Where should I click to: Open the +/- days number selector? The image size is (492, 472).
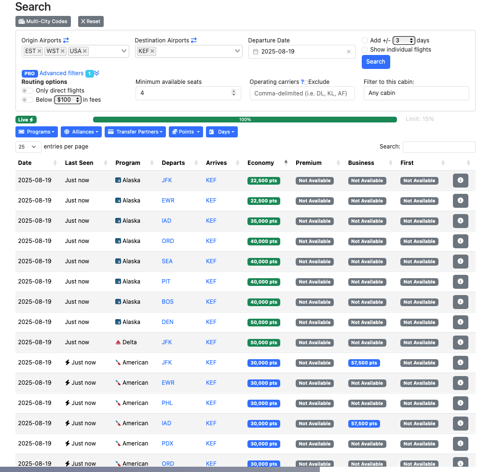pyautogui.click(x=404, y=40)
